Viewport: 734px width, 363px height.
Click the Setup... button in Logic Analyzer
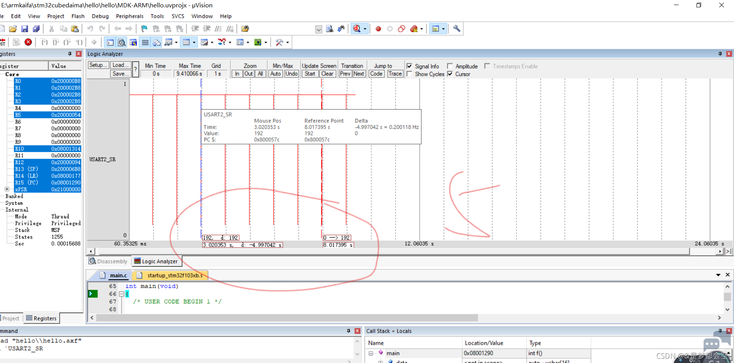(98, 65)
